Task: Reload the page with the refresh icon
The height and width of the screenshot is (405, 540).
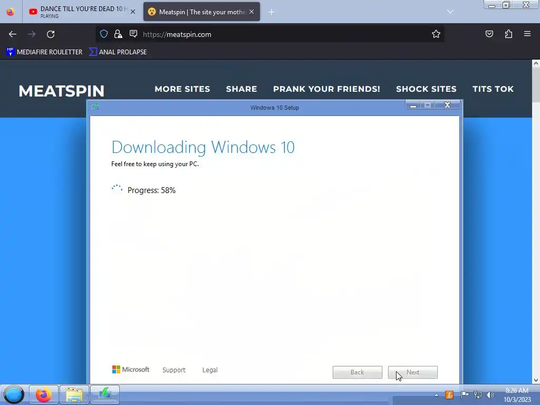Action: [51, 34]
